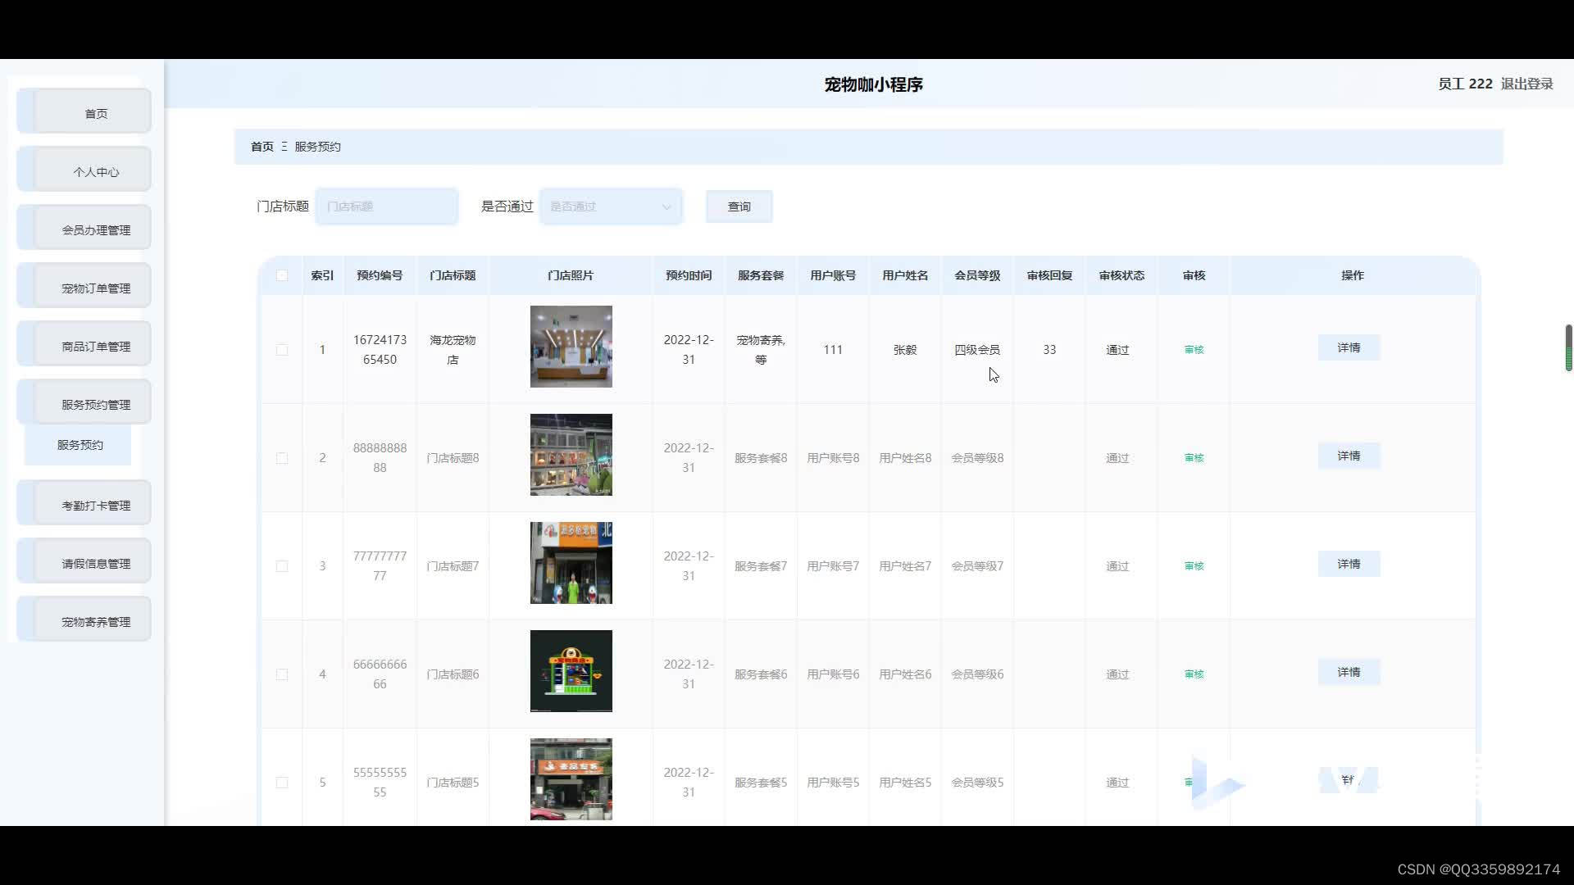Click 审核 for 门店标题7 row
The height and width of the screenshot is (885, 1574).
pos(1194,566)
